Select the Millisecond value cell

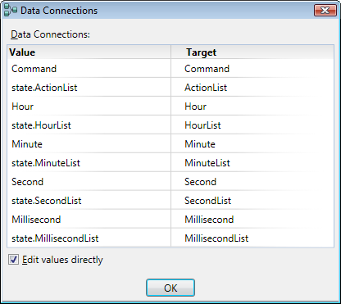point(89,220)
